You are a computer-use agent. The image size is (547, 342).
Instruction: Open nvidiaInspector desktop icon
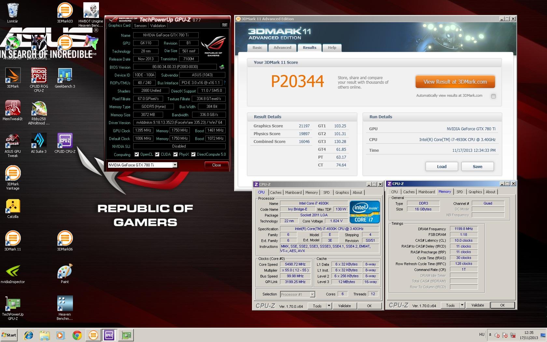(x=13, y=274)
